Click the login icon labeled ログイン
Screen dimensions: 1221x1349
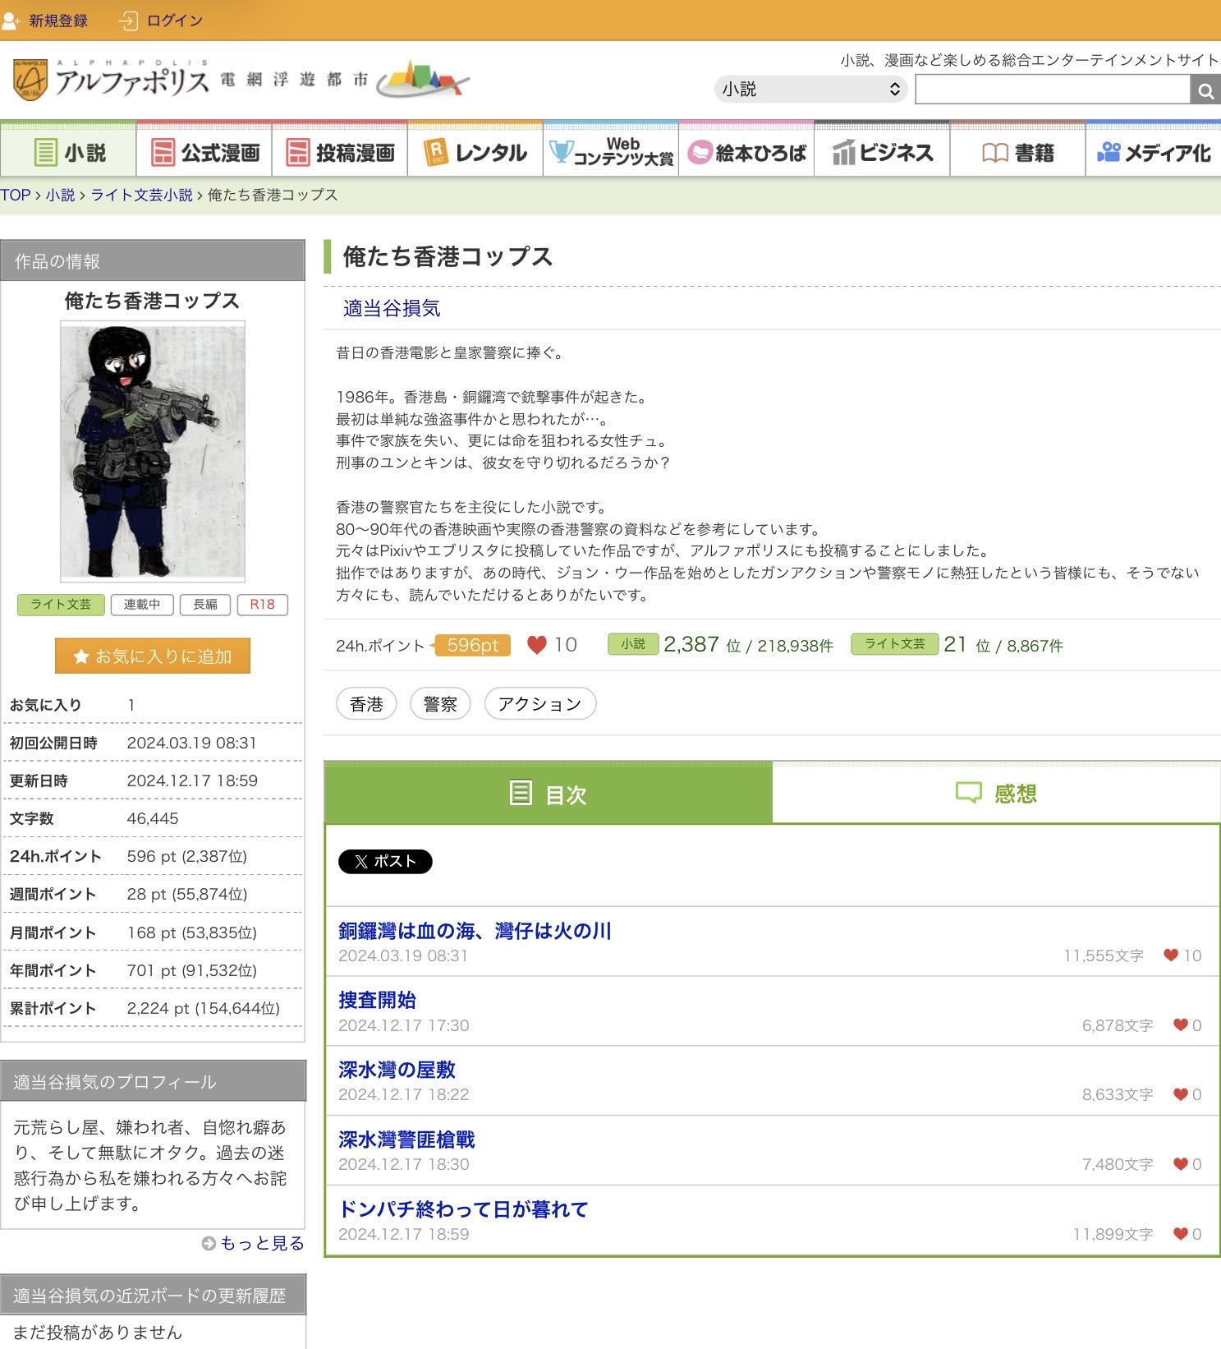pyautogui.click(x=129, y=21)
